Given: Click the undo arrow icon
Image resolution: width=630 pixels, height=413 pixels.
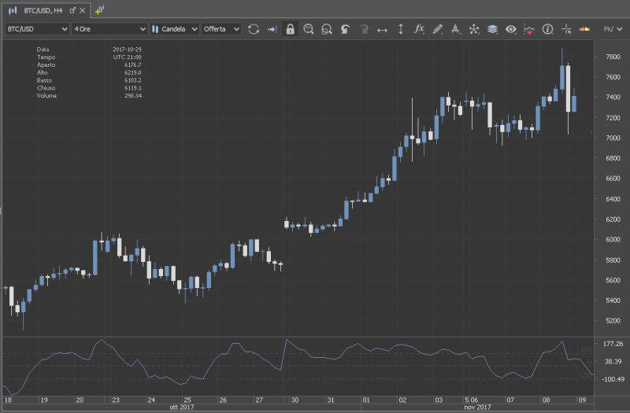Looking at the screenshot, I should pos(345,29).
